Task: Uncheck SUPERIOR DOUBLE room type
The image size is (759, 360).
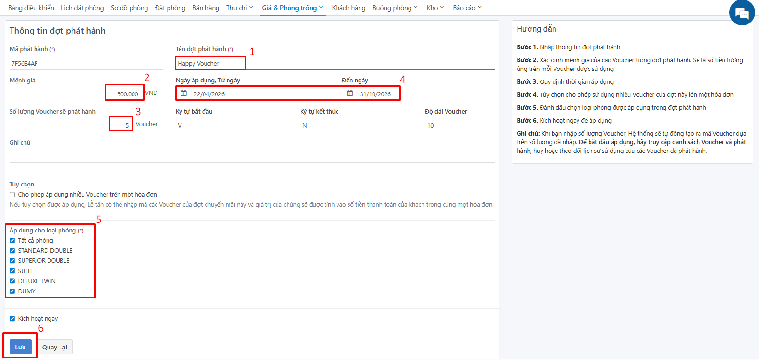Action: point(12,261)
